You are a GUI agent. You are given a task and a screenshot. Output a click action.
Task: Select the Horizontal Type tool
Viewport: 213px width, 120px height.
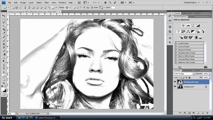coord(4,69)
